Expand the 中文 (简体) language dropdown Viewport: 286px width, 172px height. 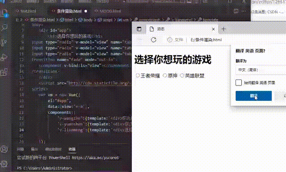tap(261, 70)
